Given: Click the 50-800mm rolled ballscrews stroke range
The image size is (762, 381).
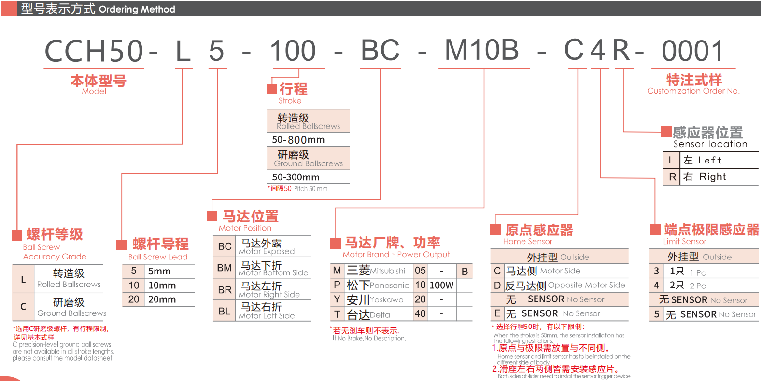Looking at the screenshot, I should pos(298,140).
